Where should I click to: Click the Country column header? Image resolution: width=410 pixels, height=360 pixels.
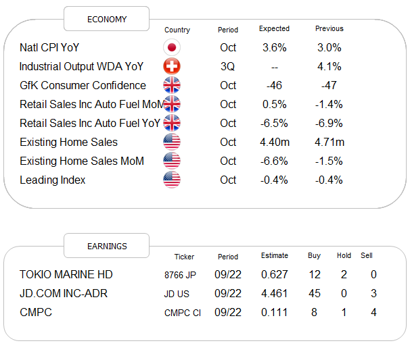click(177, 30)
